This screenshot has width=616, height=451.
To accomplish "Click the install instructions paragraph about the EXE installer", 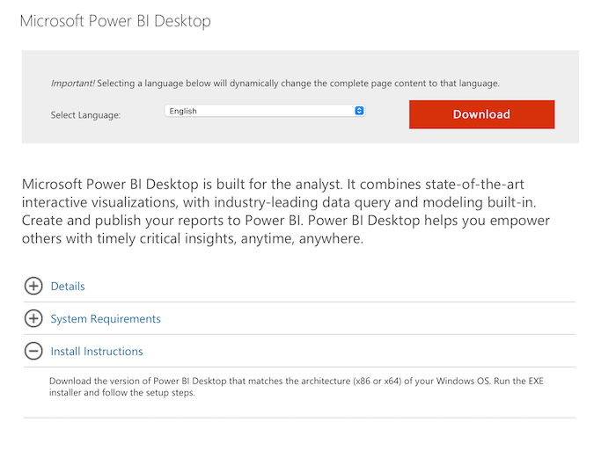I will click(x=297, y=387).
